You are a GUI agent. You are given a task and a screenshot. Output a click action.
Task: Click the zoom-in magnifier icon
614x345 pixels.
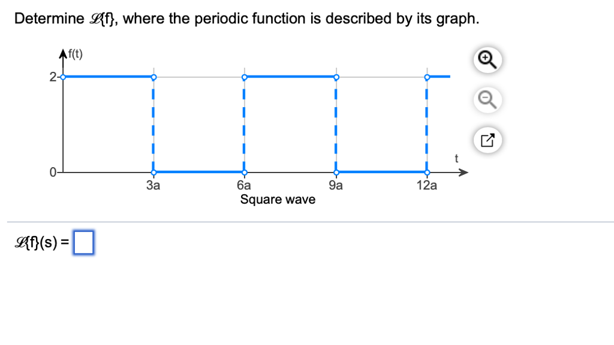click(487, 59)
